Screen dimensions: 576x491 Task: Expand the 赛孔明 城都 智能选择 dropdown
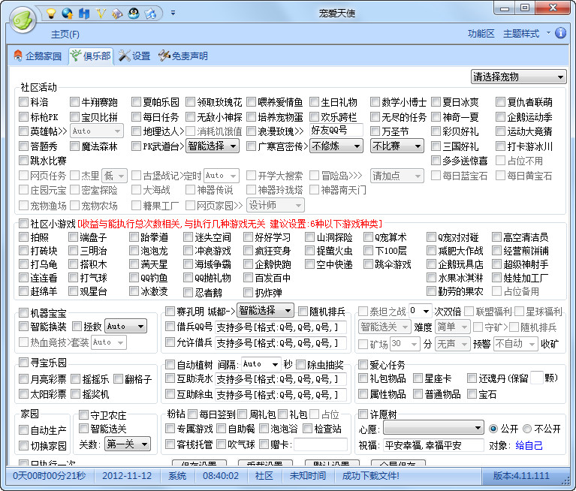[x=265, y=311]
